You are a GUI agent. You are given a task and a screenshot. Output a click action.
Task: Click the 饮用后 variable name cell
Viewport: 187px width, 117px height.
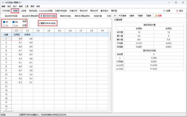[x=28, y=35]
